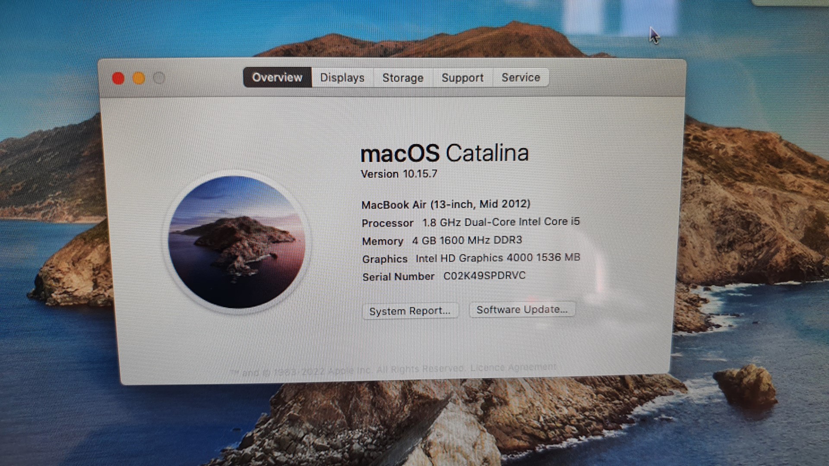
Task: Click the greyed-out zoom window button
Action: [x=159, y=79]
